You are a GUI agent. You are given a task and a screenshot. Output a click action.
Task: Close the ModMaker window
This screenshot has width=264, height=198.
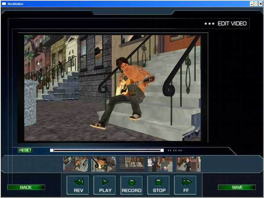[x=260, y=4]
